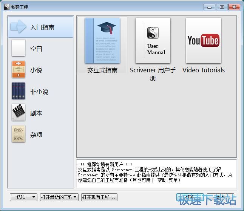Image resolution: width=244 pixels, height=211 pixels.
Task: Open the 选项 dropdown menu
Action: tap(24, 197)
